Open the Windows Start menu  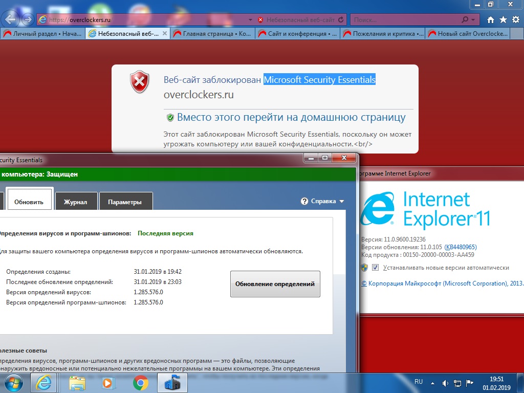click(13, 383)
